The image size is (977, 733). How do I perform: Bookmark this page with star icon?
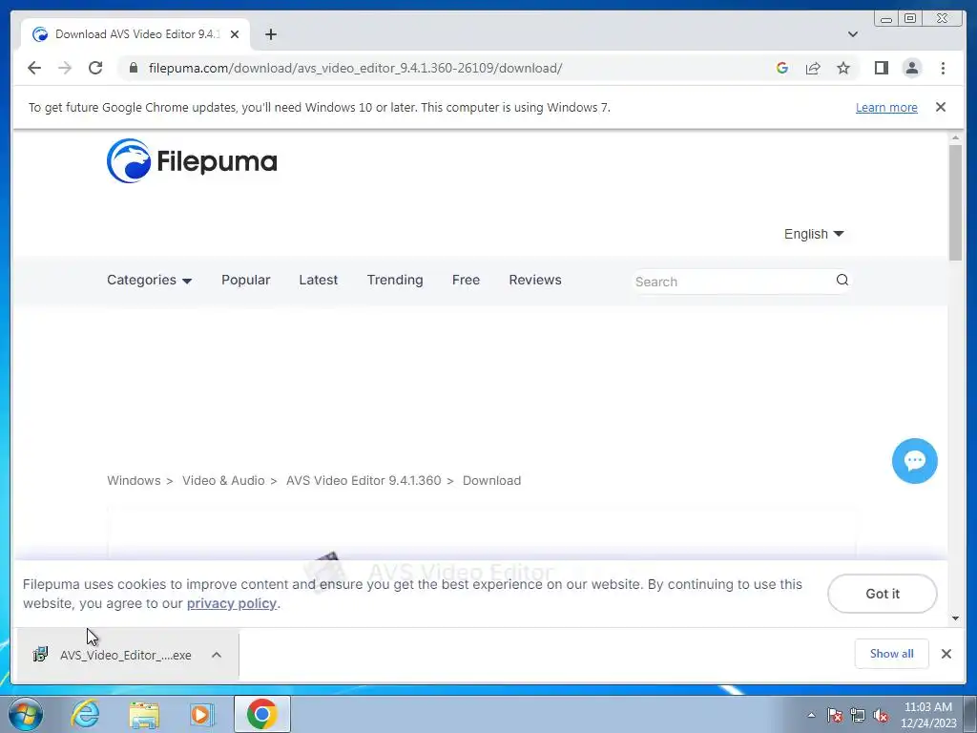tap(843, 68)
